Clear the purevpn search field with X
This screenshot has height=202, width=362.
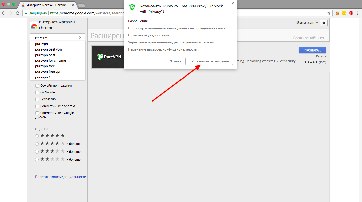[x=80, y=37]
